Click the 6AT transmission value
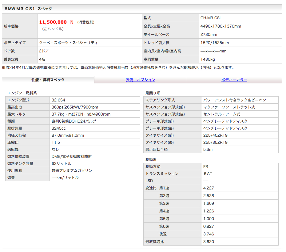The height and width of the screenshot is (252, 286). (208, 174)
